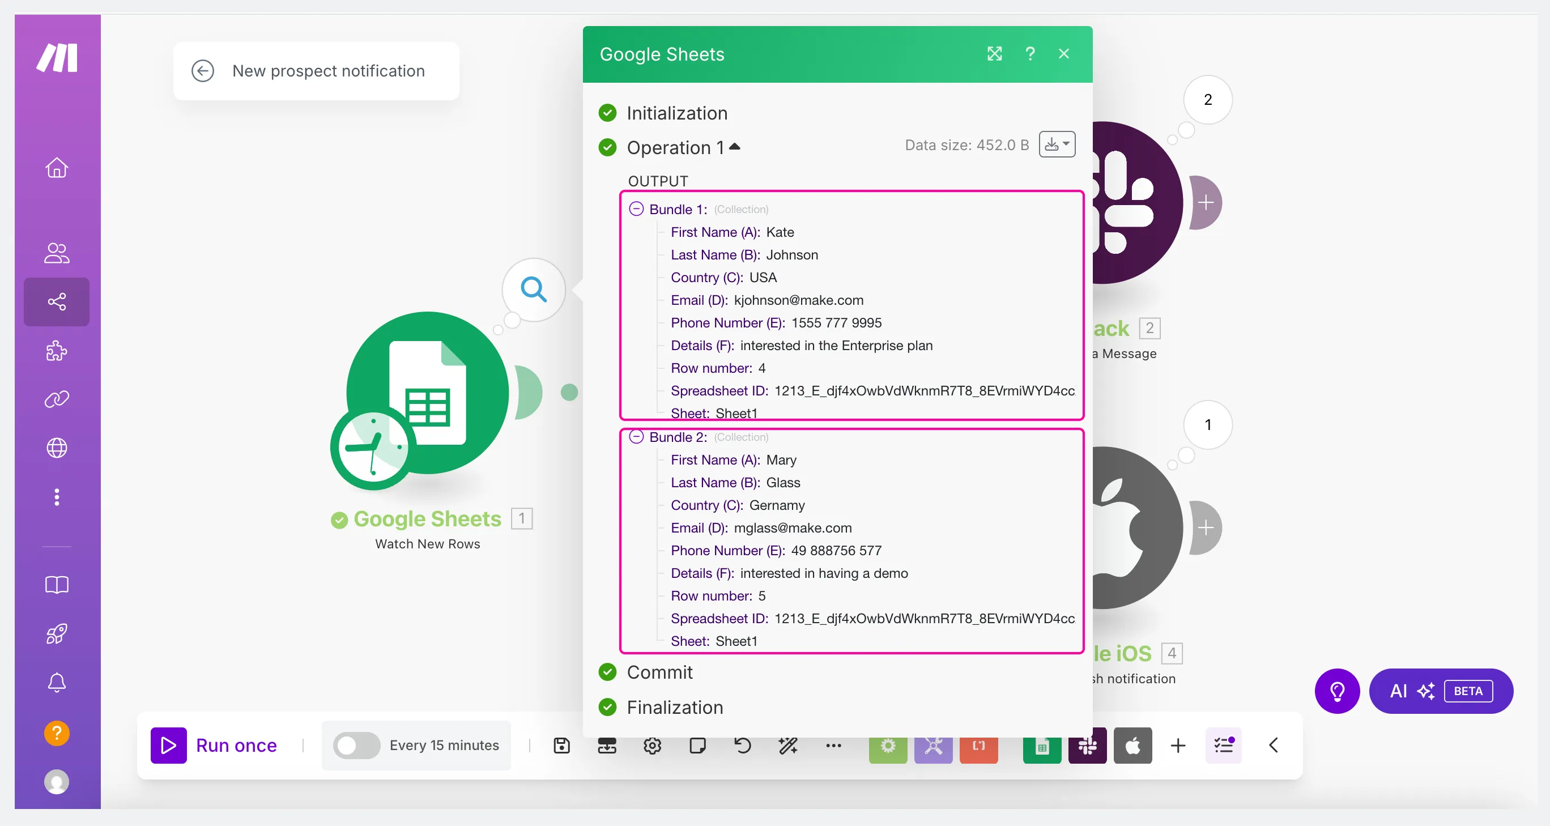Open bundle count bubble 2 above Slack

[1208, 99]
